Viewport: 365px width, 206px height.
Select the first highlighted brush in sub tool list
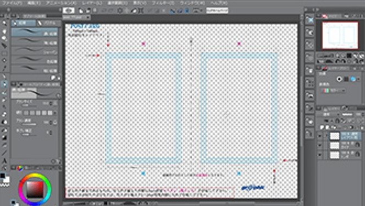[35, 32]
